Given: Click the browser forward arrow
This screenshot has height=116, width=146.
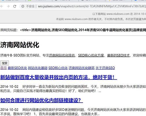Looking at the screenshot, I should coord(8,6).
